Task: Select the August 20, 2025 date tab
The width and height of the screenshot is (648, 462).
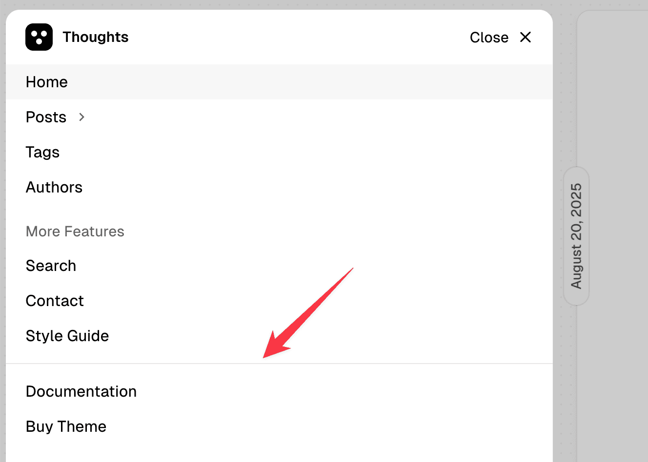Action: point(576,235)
